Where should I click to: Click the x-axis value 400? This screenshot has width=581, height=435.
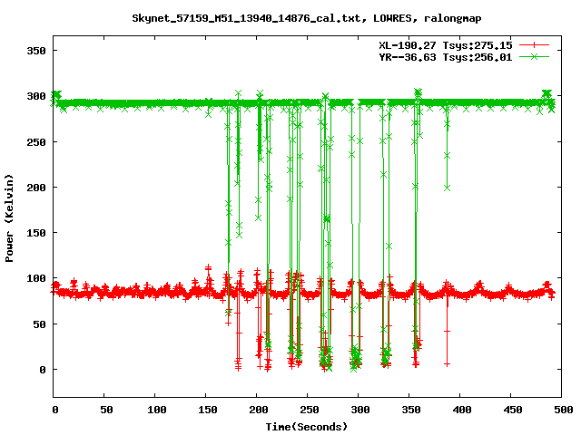(x=462, y=410)
